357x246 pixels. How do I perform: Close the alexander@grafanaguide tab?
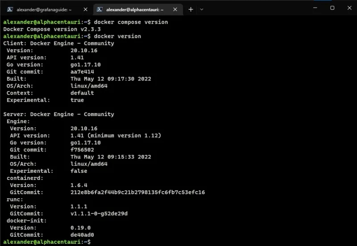(x=85, y=9)
